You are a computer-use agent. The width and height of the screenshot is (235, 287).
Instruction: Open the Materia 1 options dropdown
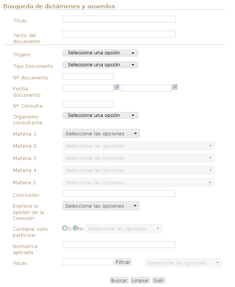pos(101,133)
